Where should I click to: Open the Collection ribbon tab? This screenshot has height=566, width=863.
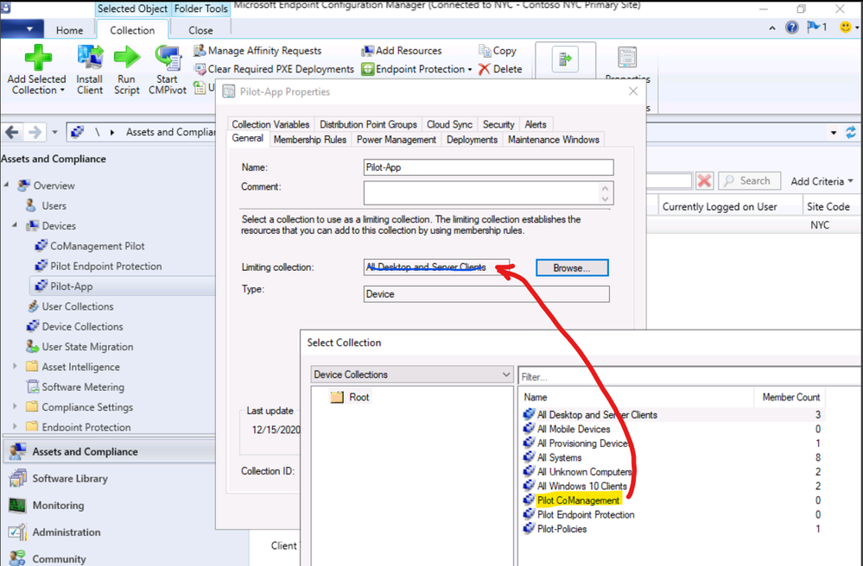132,31
